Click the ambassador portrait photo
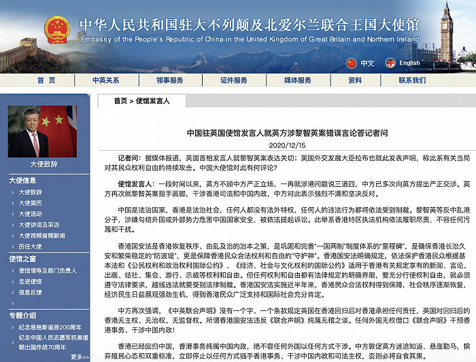 [42, 131]
